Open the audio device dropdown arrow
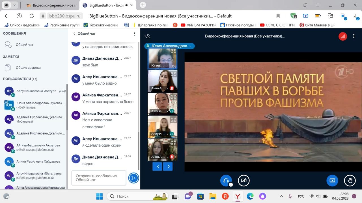The image size is (362, 203). (x=231, y=185)
